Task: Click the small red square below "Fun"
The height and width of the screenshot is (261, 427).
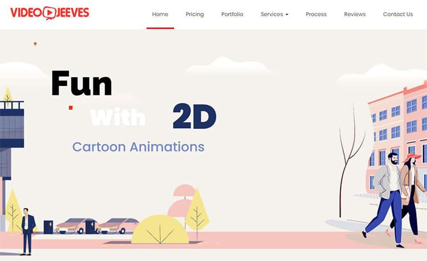Action: tap(71, 107)
